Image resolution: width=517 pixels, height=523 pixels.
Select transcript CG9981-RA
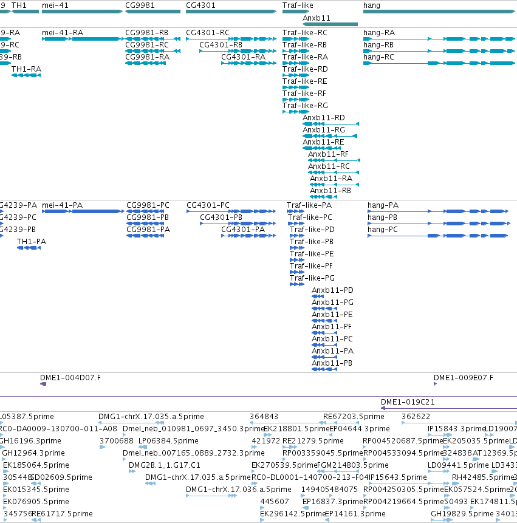pos(145,63)
